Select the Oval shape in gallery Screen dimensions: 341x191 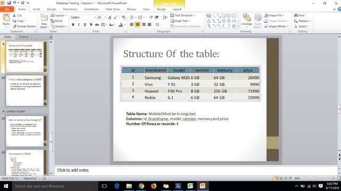pyautogui.click(x=229, y=16)
